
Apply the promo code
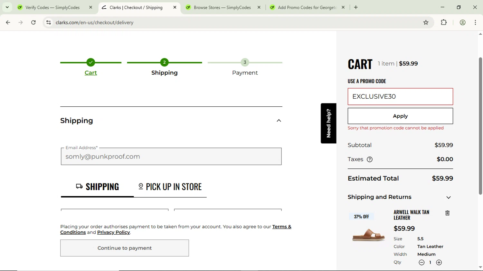tap(400, 116)
